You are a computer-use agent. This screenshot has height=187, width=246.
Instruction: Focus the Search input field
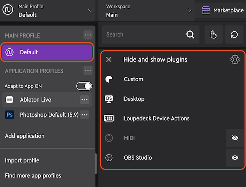tap(150, 34)
